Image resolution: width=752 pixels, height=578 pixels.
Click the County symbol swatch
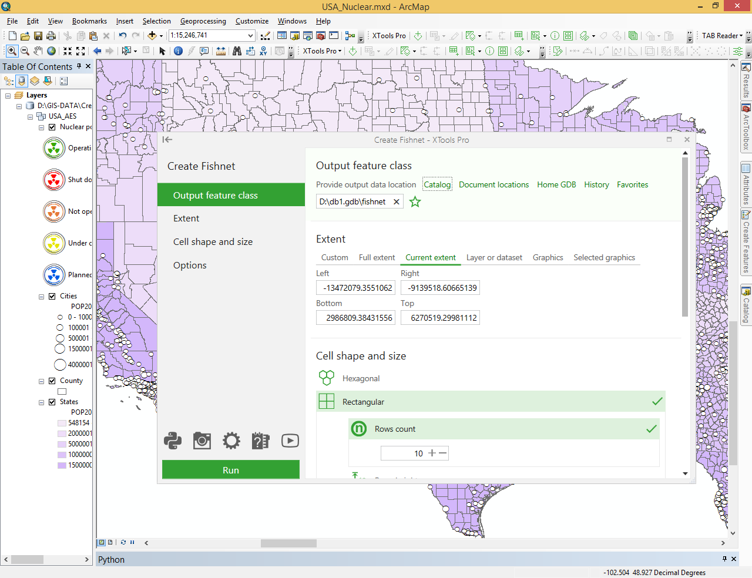pos(62,391)
